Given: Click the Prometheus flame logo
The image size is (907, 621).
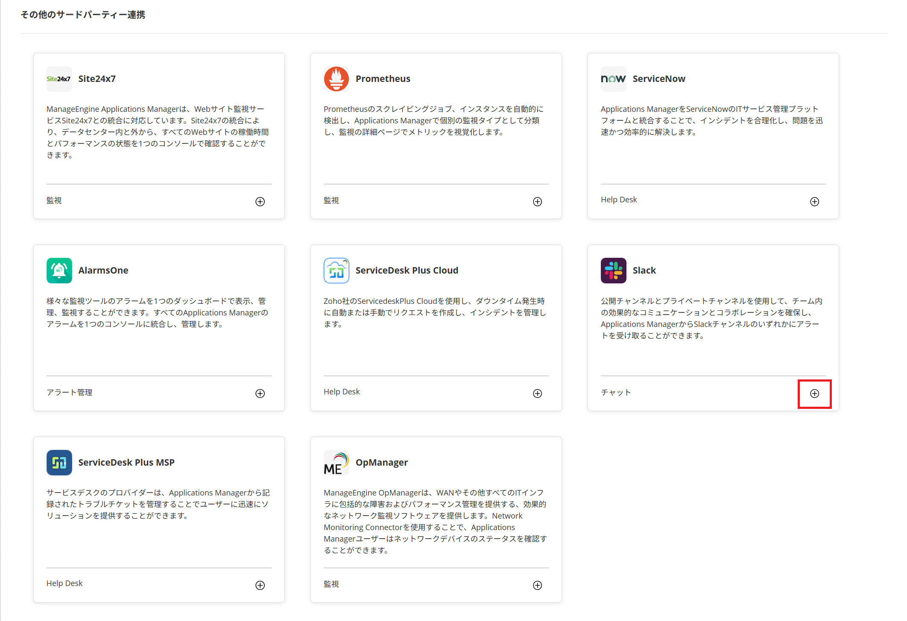Looking at the screenshot, I should coord(336,79).
